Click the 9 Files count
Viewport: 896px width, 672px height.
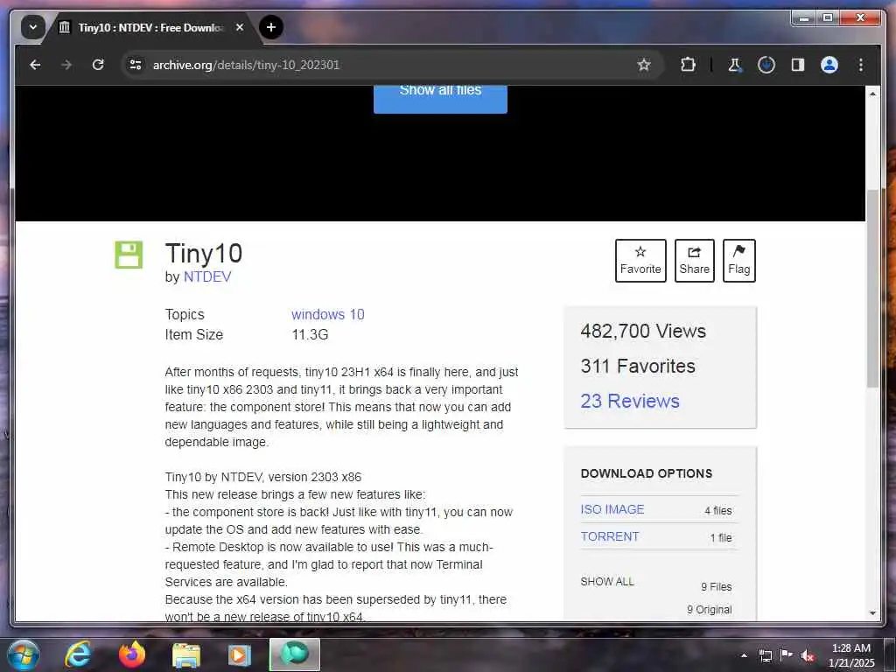(x=716, y=586)
